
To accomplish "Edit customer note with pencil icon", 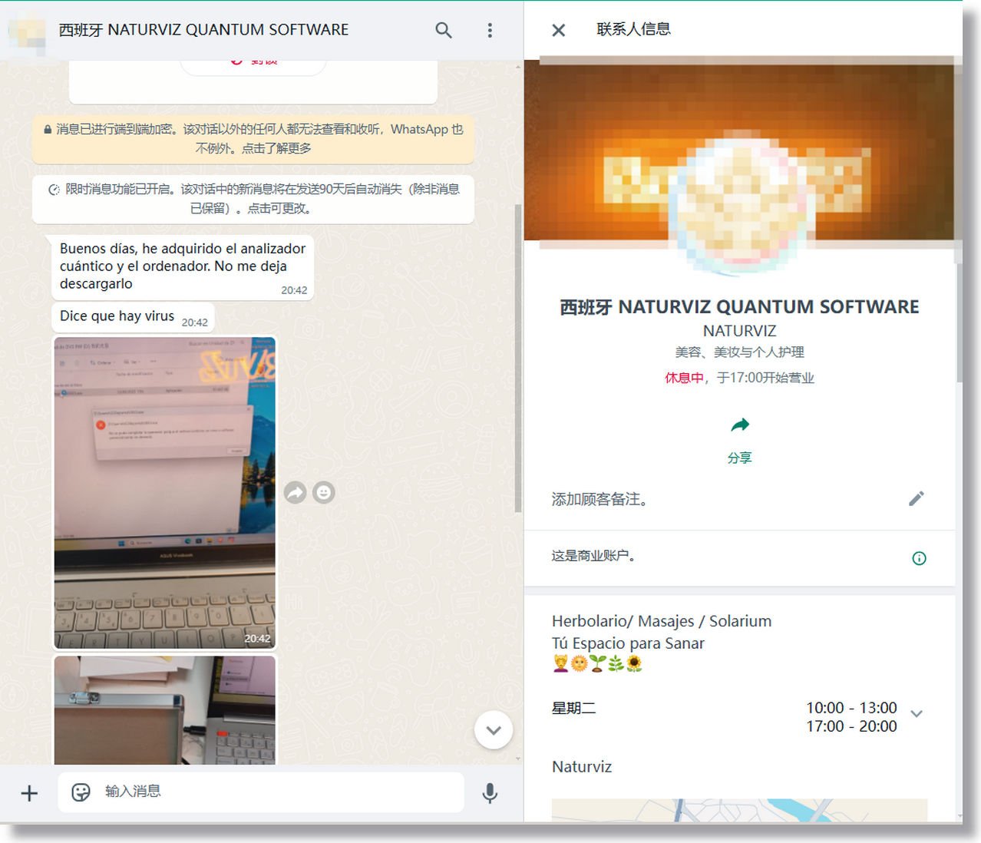I will [x=917, y=499].
